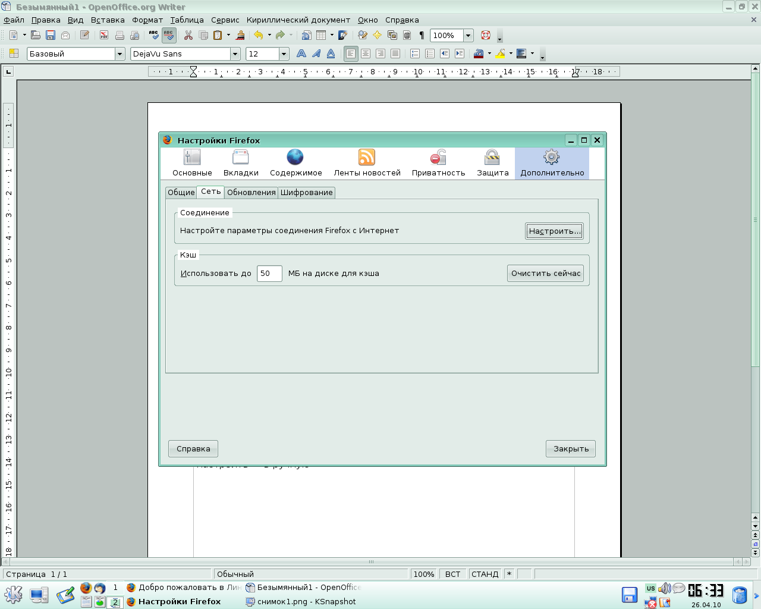Toggle Underline formatting in Writer
761x609 pixels.
coord(331,54)
